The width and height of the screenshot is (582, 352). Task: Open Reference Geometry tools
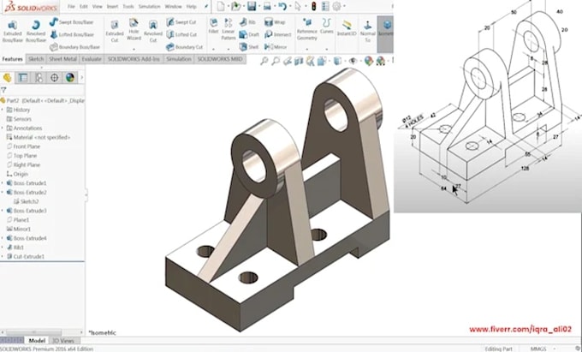pos(307,29)
